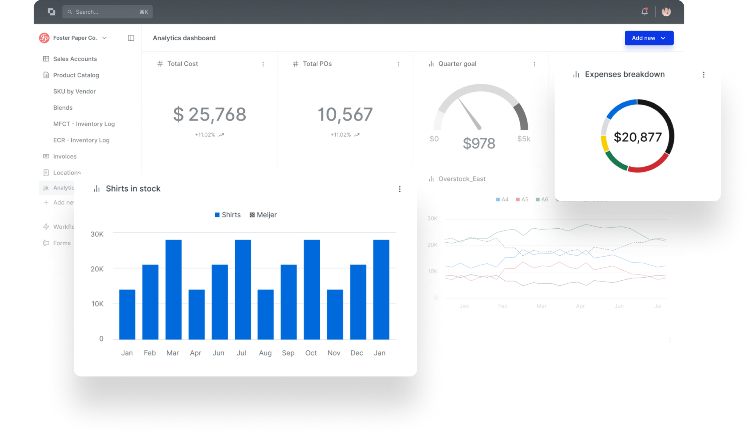Open Expenses breakdown options menu
The image size is (752, 438).
[x=703, y=75]
